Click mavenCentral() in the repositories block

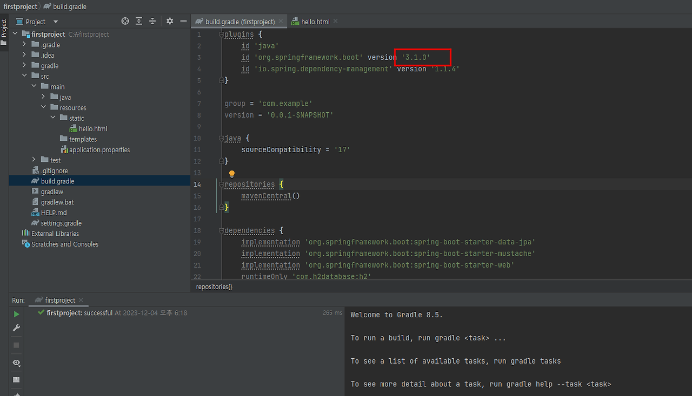[x=270, y=196]
